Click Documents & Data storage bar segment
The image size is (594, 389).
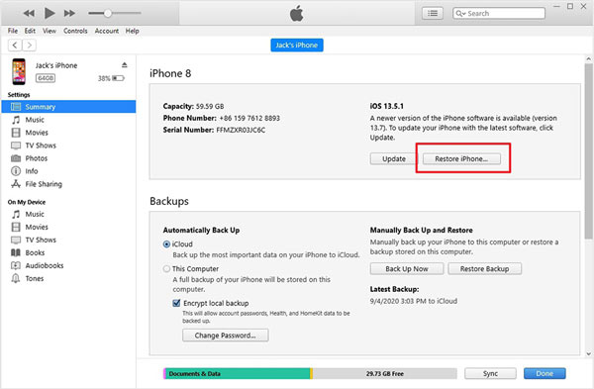(x=238, y=373)
